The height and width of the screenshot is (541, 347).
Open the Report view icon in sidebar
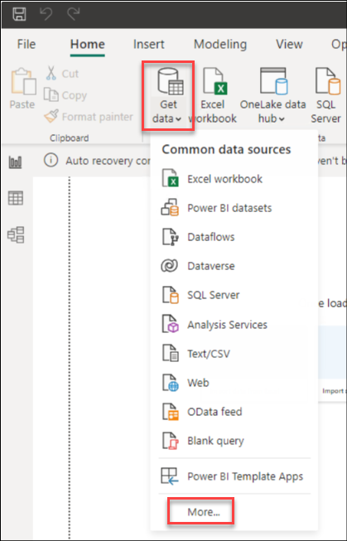click(x=16, y=162)
